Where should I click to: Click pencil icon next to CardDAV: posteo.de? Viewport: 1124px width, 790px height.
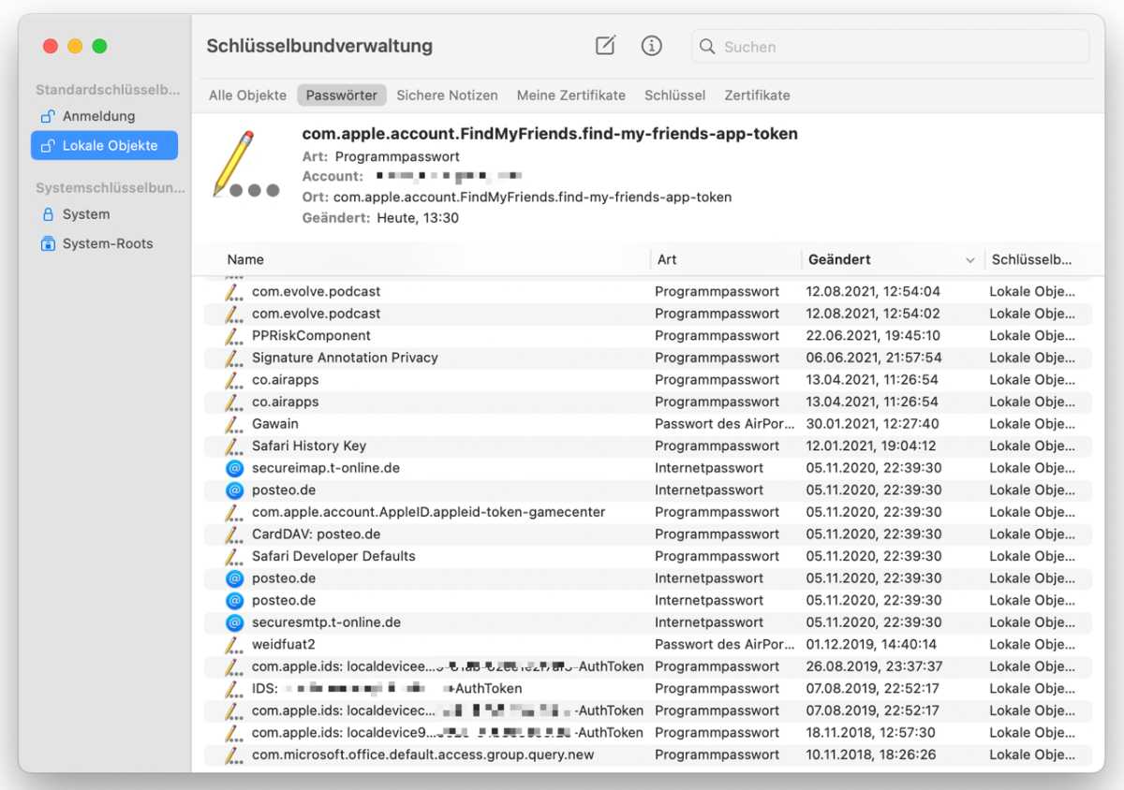(x=234, y=534)
